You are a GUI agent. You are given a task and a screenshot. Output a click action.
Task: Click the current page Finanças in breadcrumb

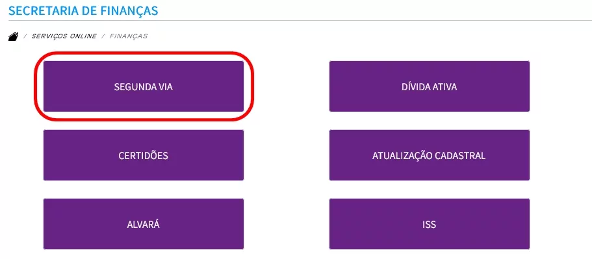tap(129, 36)
